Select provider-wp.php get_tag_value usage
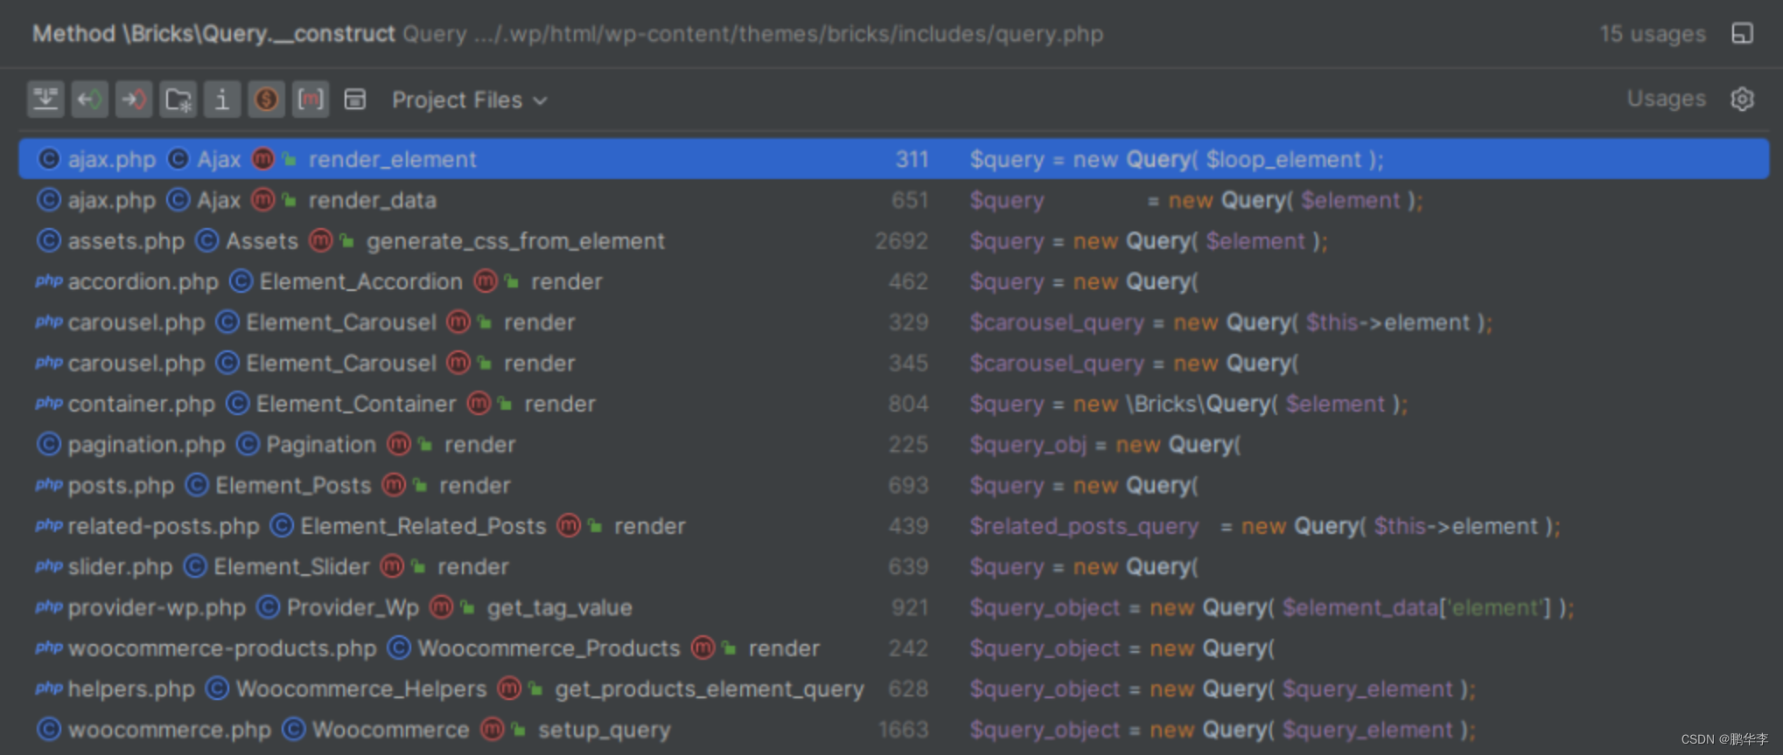Screen dimensions: 1783x755 (x=893, y=607)
